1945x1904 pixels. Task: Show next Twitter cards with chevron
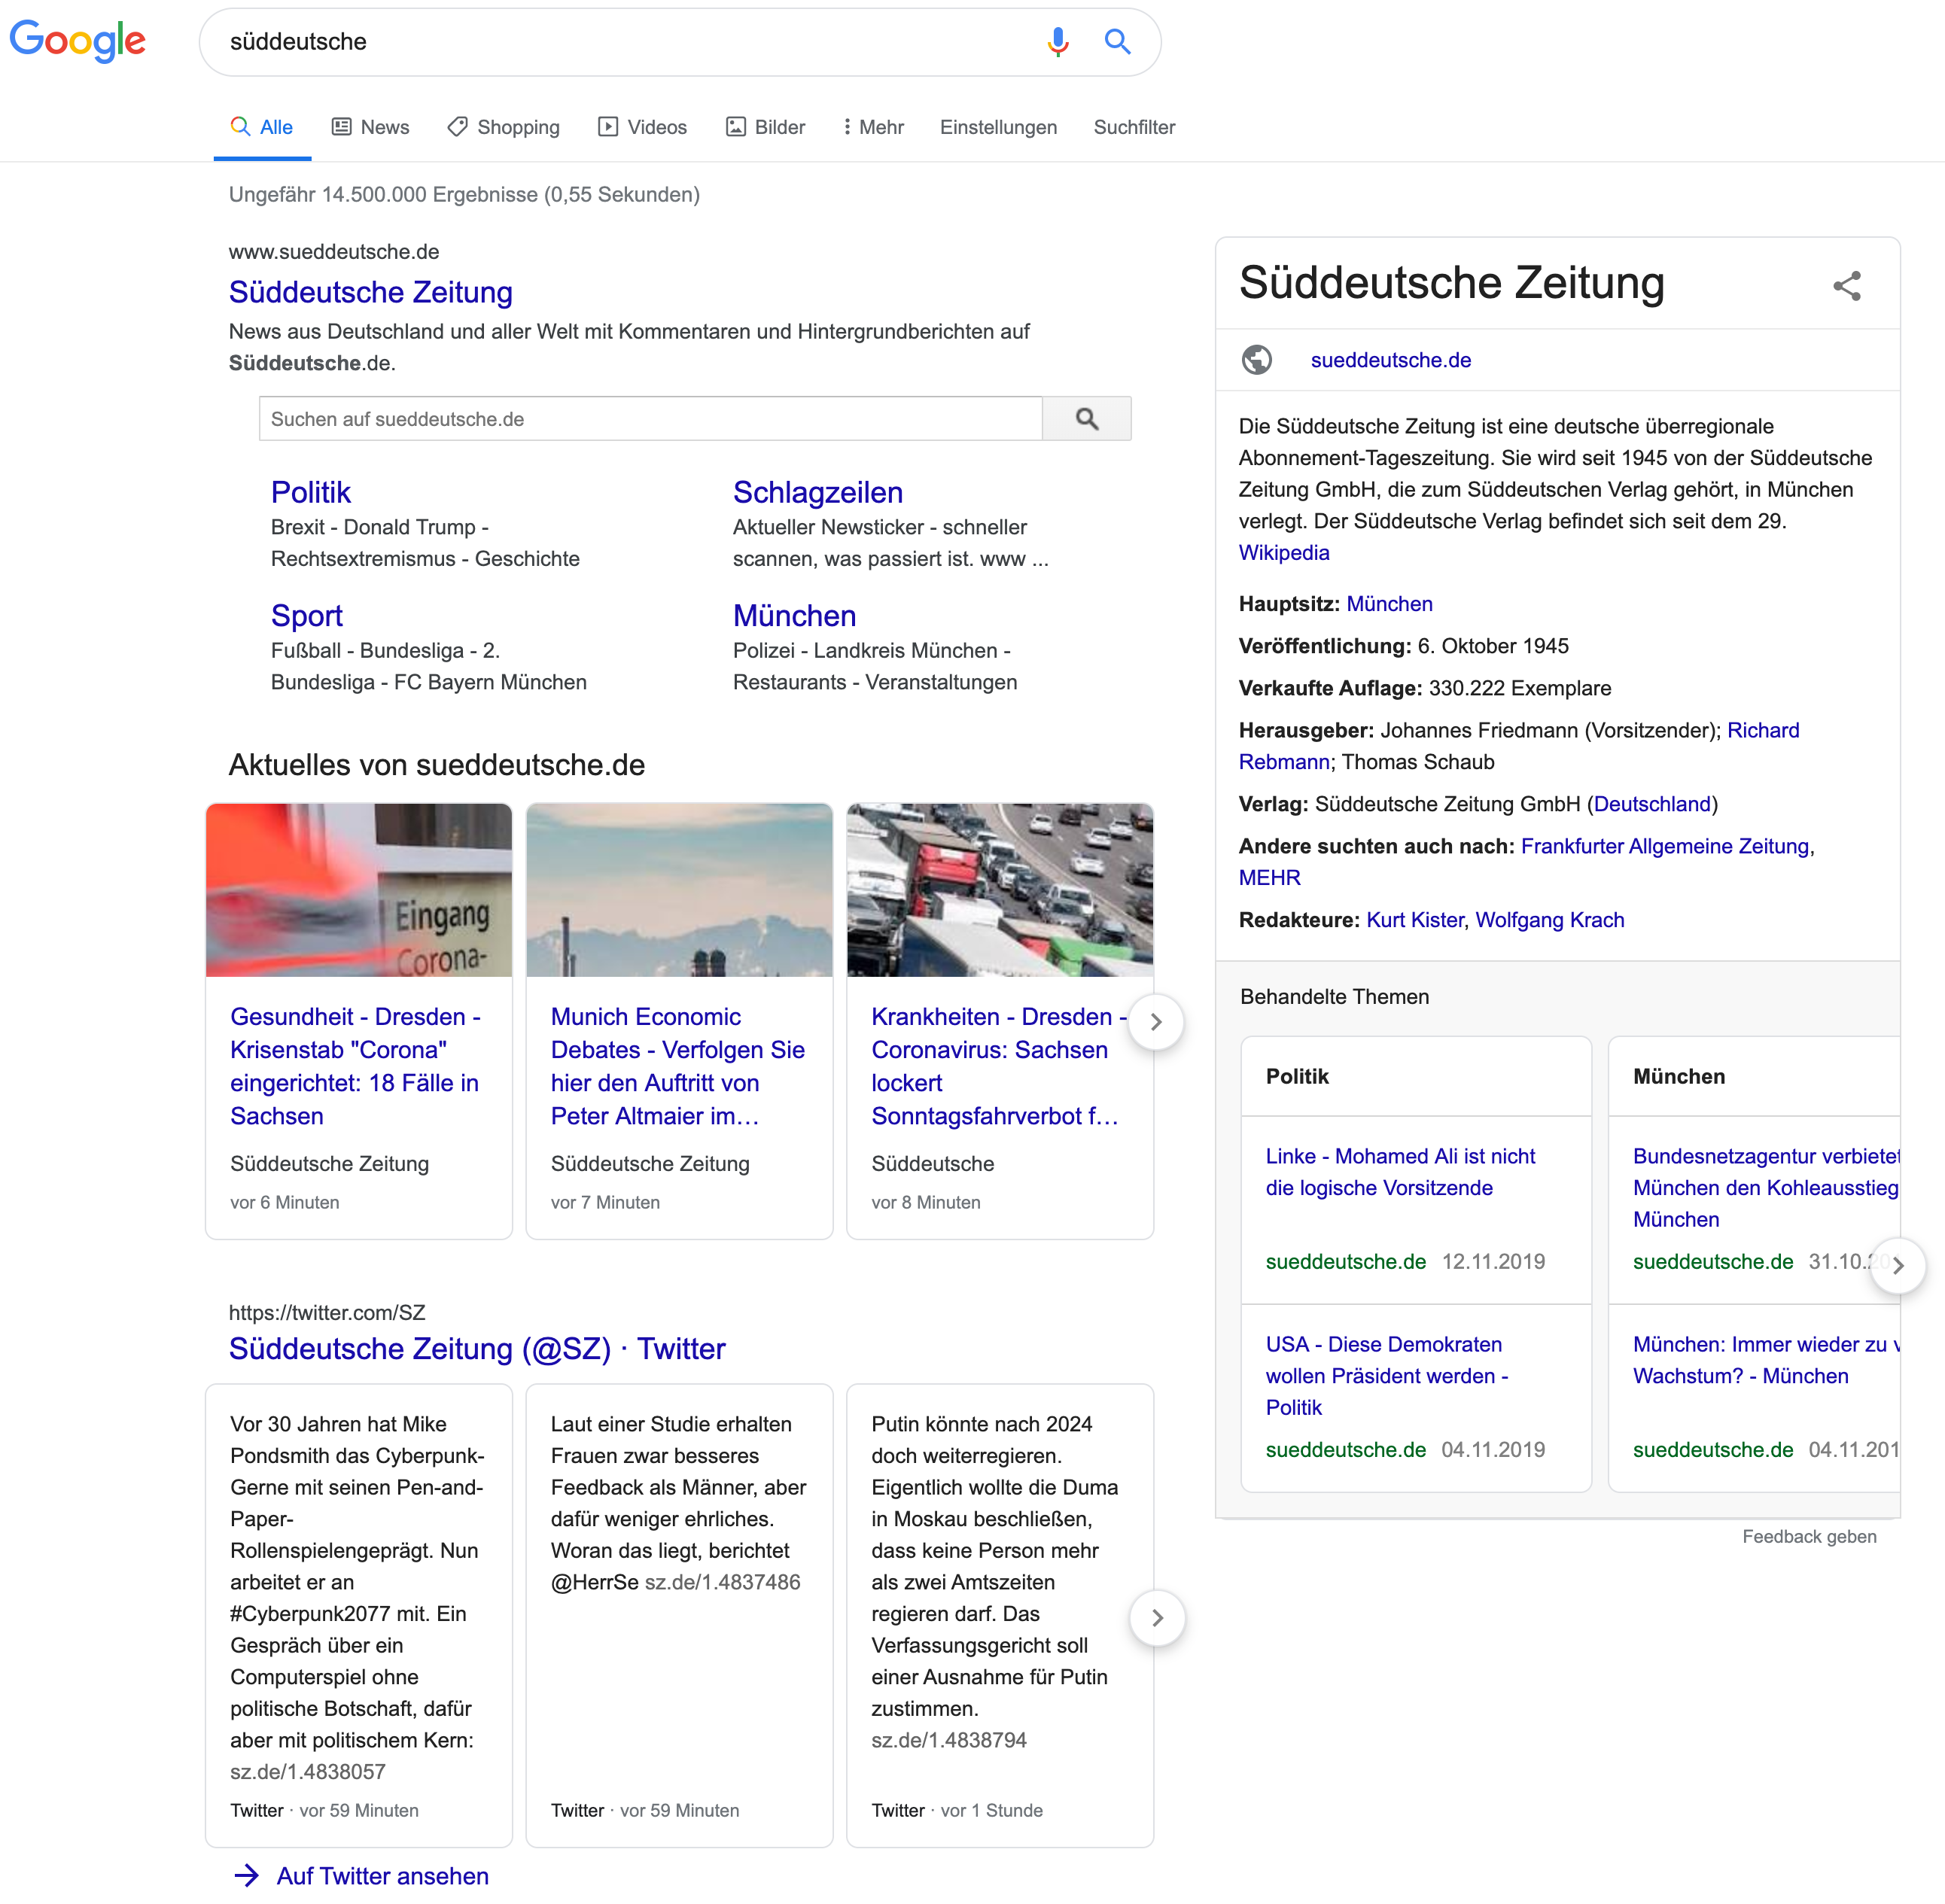pos(1156,1617)
